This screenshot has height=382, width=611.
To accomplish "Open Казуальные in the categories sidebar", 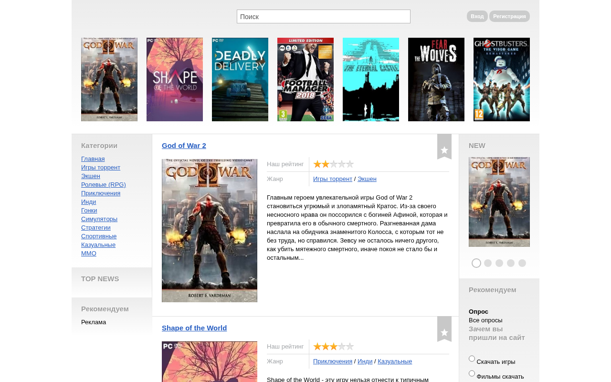I will click(98, 245).
